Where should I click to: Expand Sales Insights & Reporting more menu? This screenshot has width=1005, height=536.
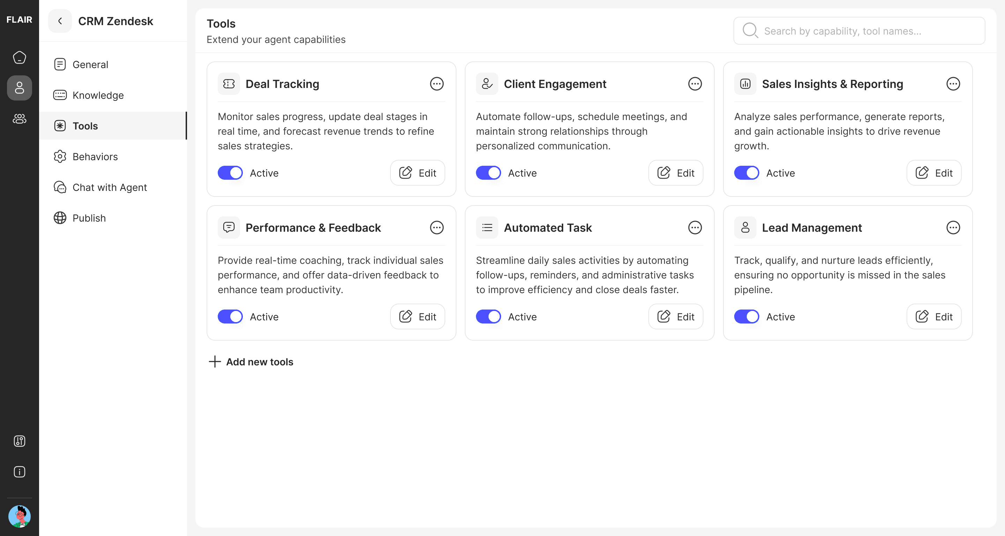[x=953, y=84]
